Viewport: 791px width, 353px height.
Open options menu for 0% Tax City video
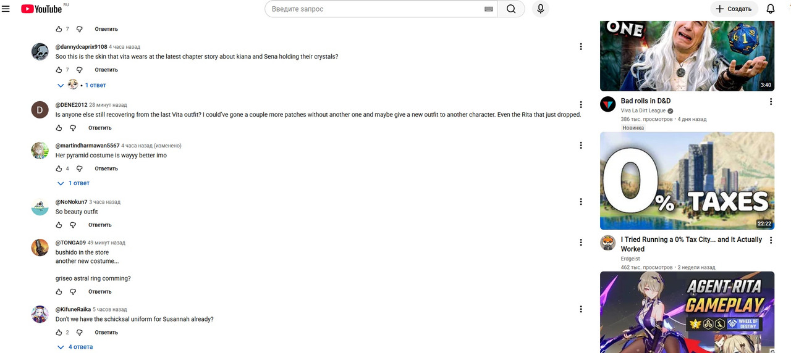pos(771,240)
